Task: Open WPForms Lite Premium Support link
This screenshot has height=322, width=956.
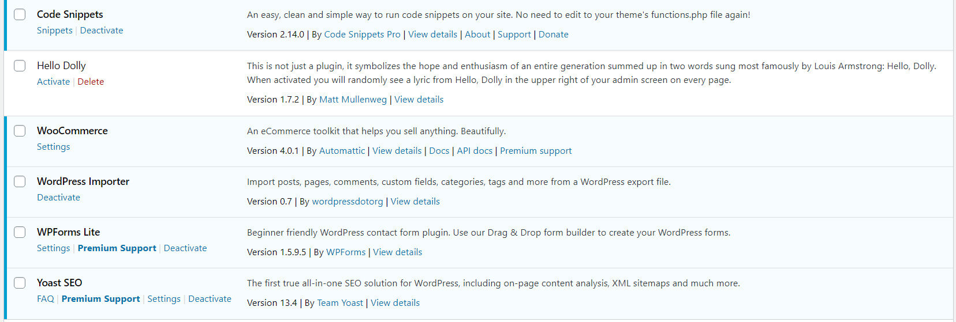Action: (117, 248)
